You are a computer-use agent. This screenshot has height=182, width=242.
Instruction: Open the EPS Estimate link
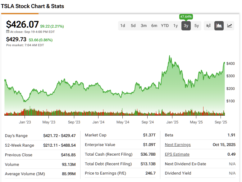coord(177,154)
